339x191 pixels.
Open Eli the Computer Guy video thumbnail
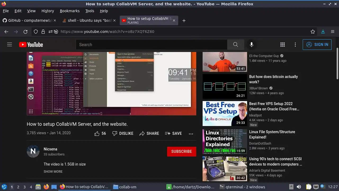coord(225,62)
